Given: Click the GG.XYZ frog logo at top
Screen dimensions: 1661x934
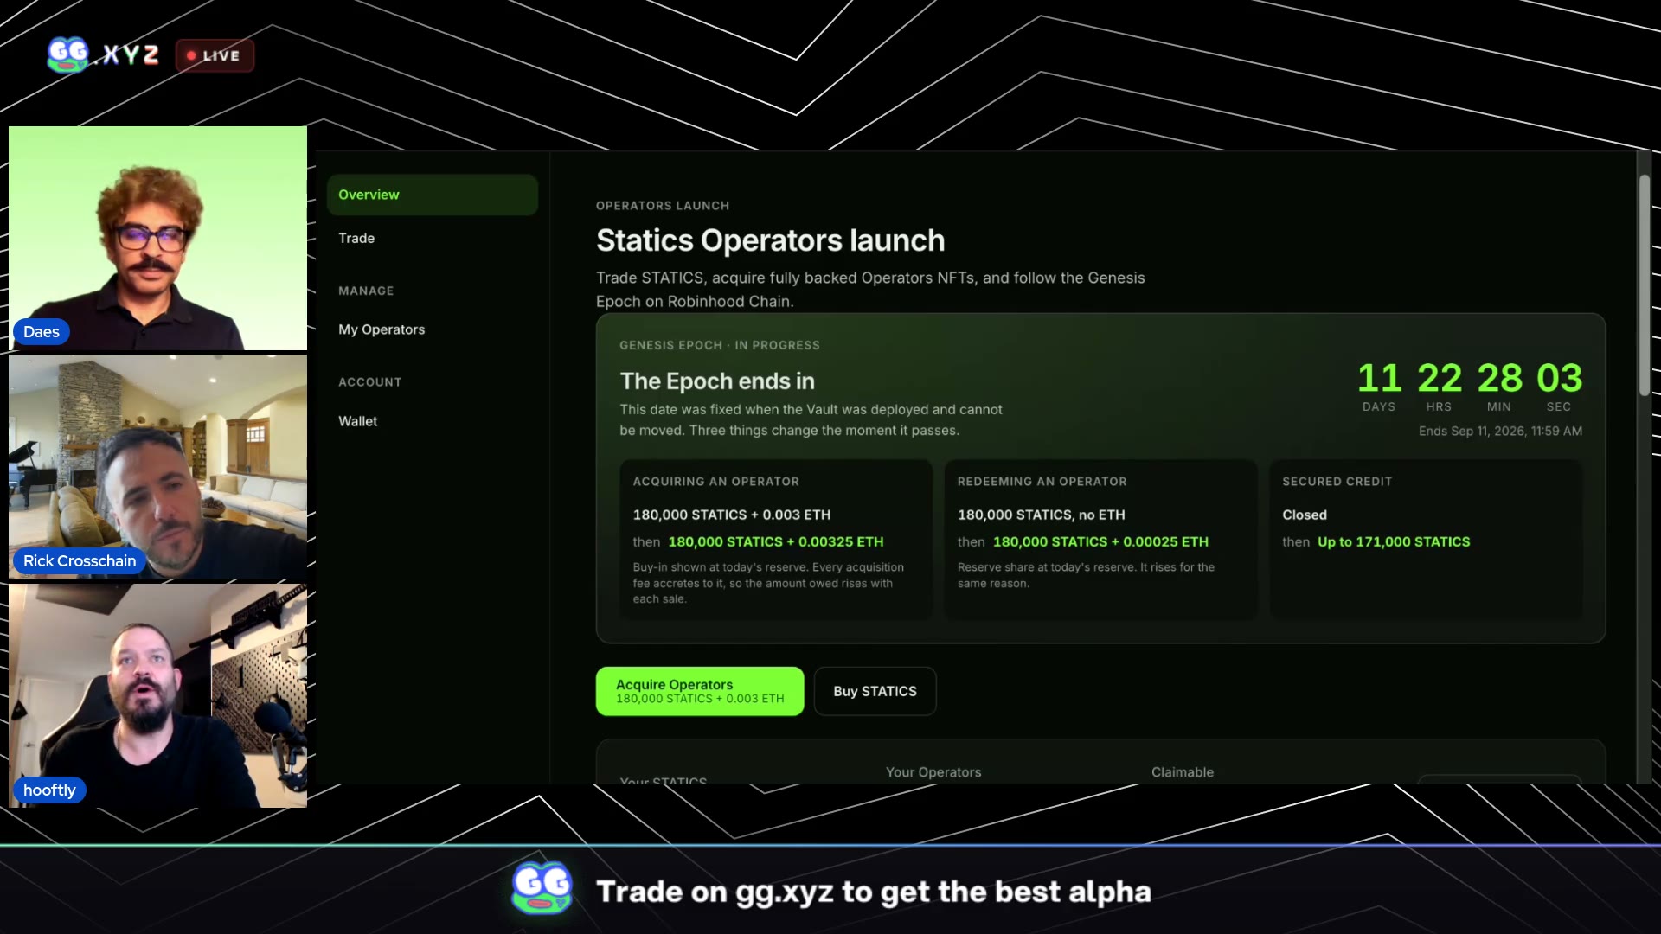Looking at the screenshot, I should pyautogui.click(x=103, y=54).
